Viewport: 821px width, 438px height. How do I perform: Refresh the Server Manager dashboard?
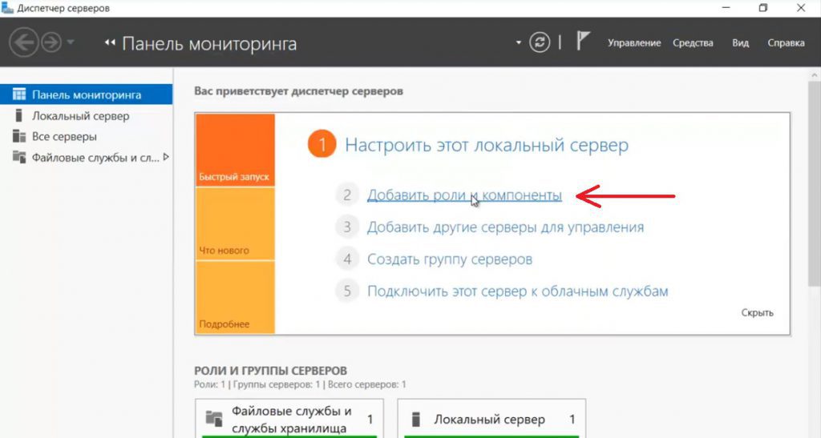coord(542,42)
